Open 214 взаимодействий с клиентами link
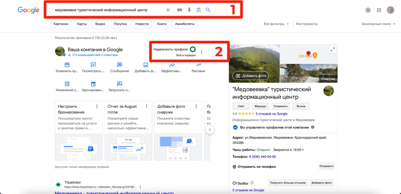Screen dimensions: 401x194 [95, 55]
